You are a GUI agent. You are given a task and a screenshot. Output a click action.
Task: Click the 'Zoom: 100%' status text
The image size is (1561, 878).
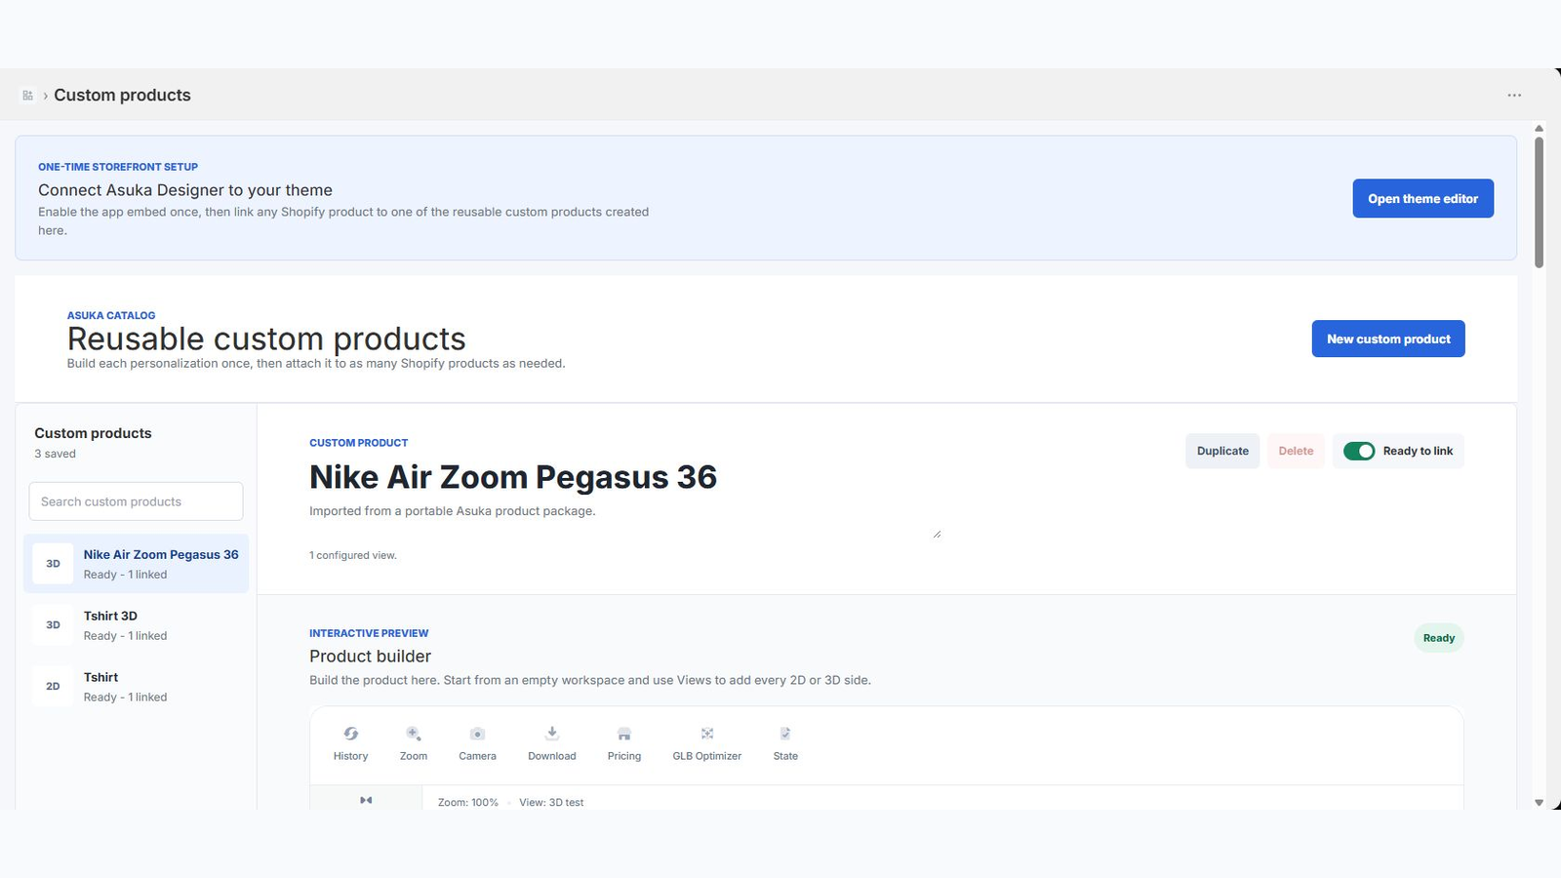tap(467, 803)
